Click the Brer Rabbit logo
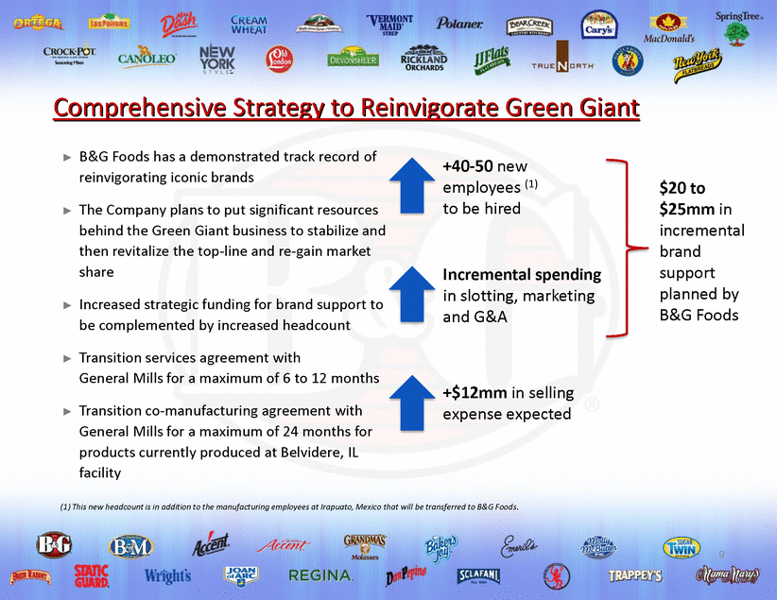 30,576
